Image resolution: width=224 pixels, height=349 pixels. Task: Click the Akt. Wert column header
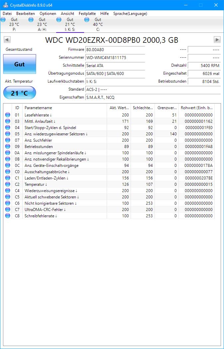click(x=119, y=108)
